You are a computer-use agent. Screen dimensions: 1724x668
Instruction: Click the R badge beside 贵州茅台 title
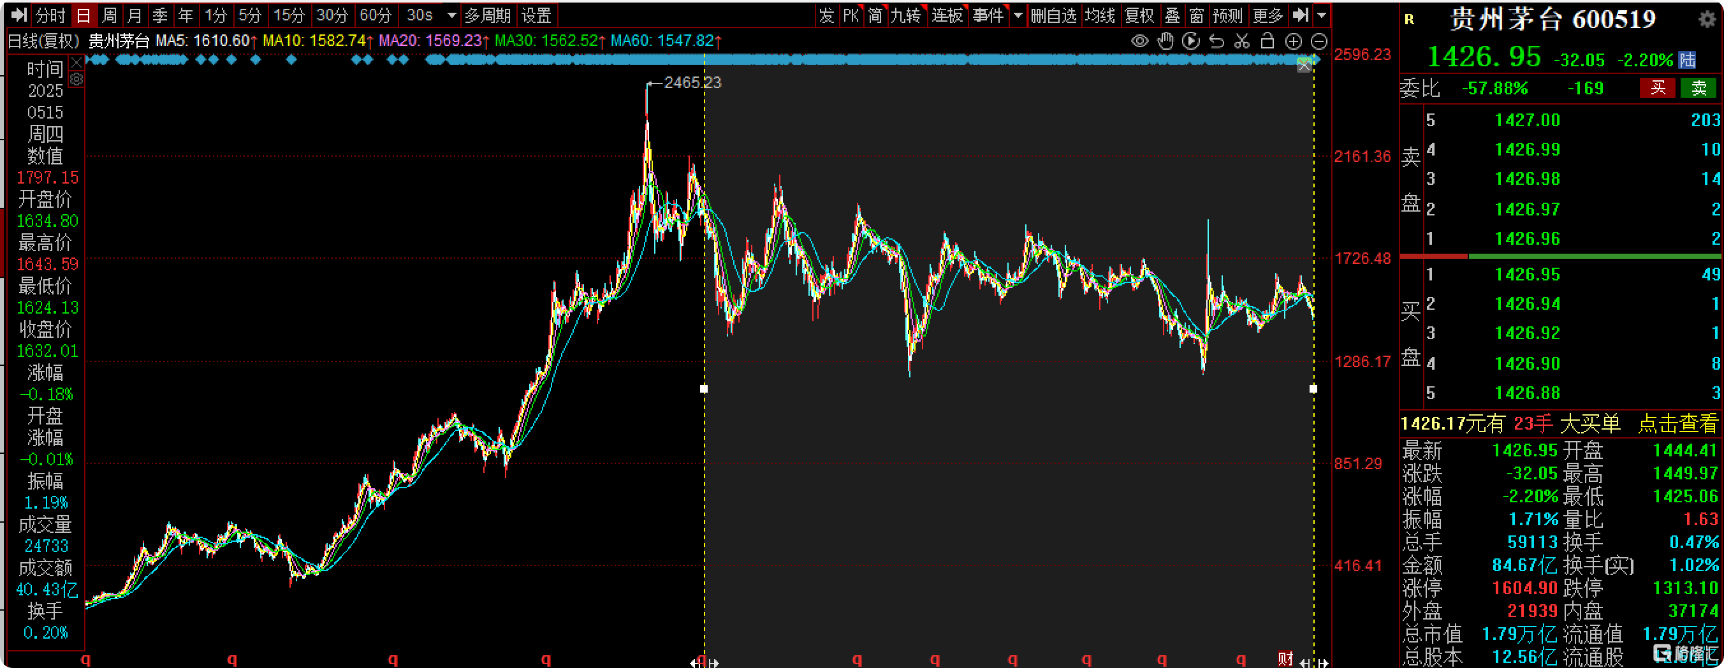pos(1409,19)
